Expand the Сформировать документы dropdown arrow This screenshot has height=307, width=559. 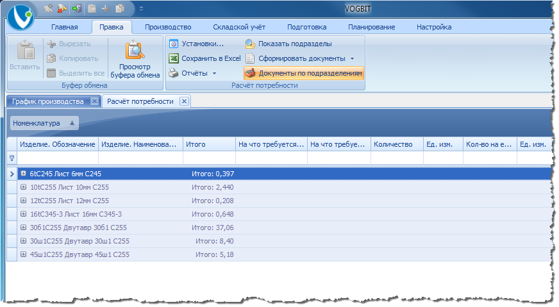pyautogui.click(x=352, y=59)
